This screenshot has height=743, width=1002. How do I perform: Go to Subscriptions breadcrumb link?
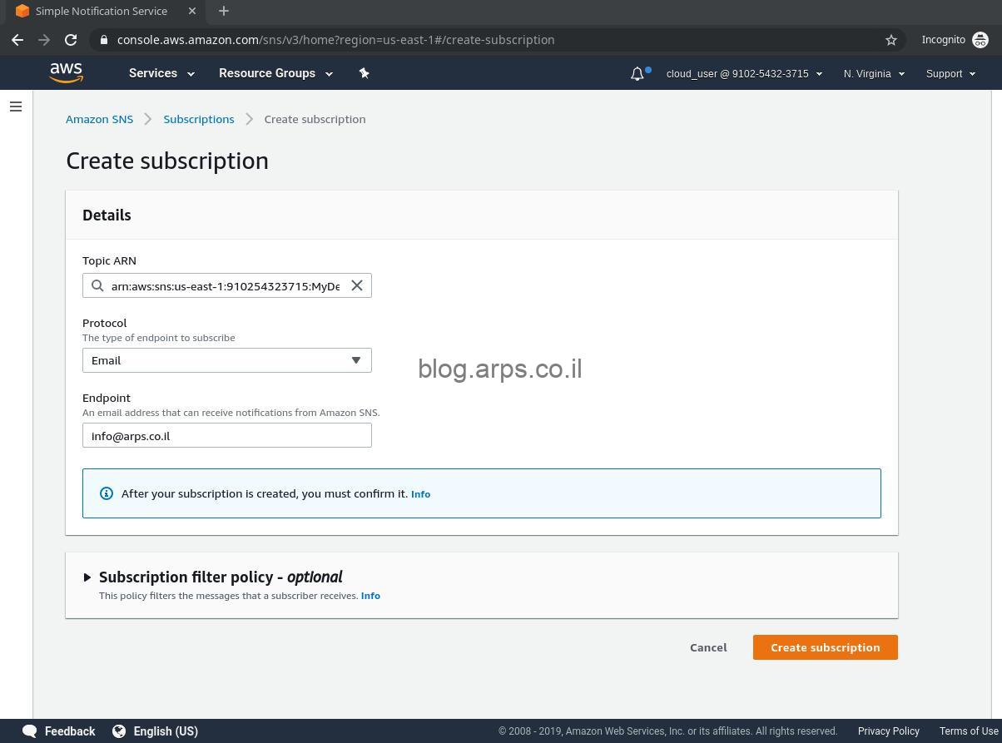(x=199, y=119)
